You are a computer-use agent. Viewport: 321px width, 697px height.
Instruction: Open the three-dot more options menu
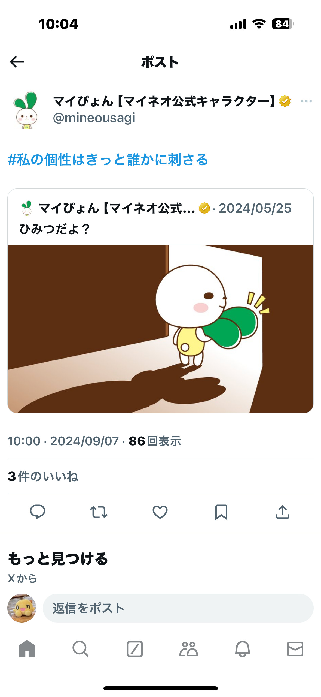(306, 101)
